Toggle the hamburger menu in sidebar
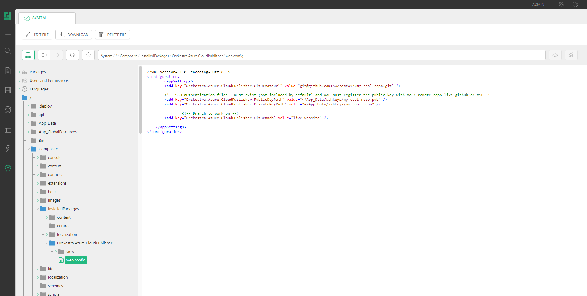The image size is (587, 296). point(8,33)
